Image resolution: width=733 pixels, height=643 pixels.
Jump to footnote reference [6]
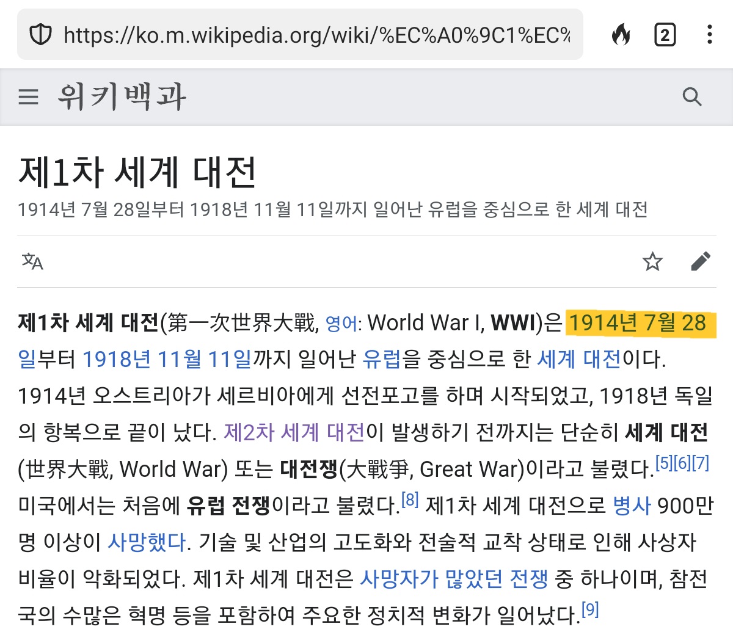coord(682,463)
